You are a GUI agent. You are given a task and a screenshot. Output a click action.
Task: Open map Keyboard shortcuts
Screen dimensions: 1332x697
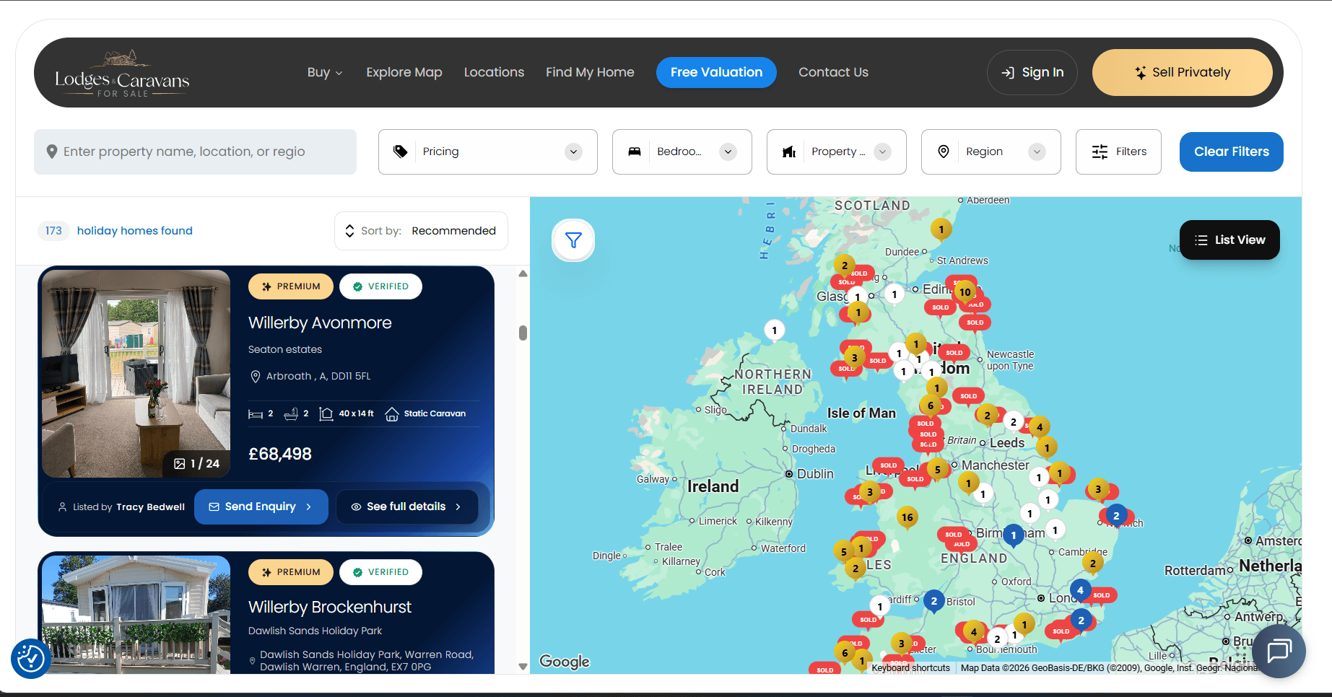coord(910,668)
